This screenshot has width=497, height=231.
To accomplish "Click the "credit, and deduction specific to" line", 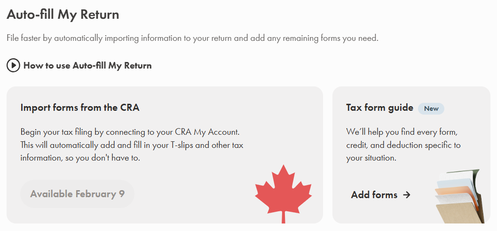I will [403, 145].
